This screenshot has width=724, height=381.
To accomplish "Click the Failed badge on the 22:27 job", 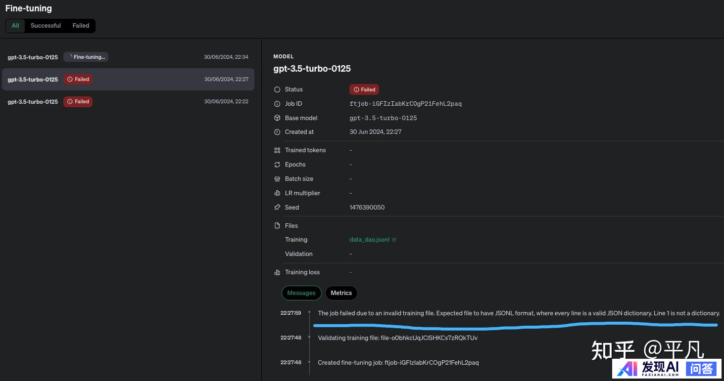I will point(78,79).
